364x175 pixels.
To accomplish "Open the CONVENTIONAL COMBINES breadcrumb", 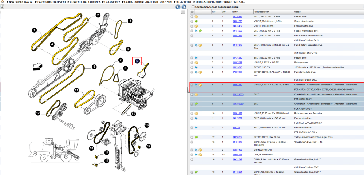I will click(x=85, y=2).
